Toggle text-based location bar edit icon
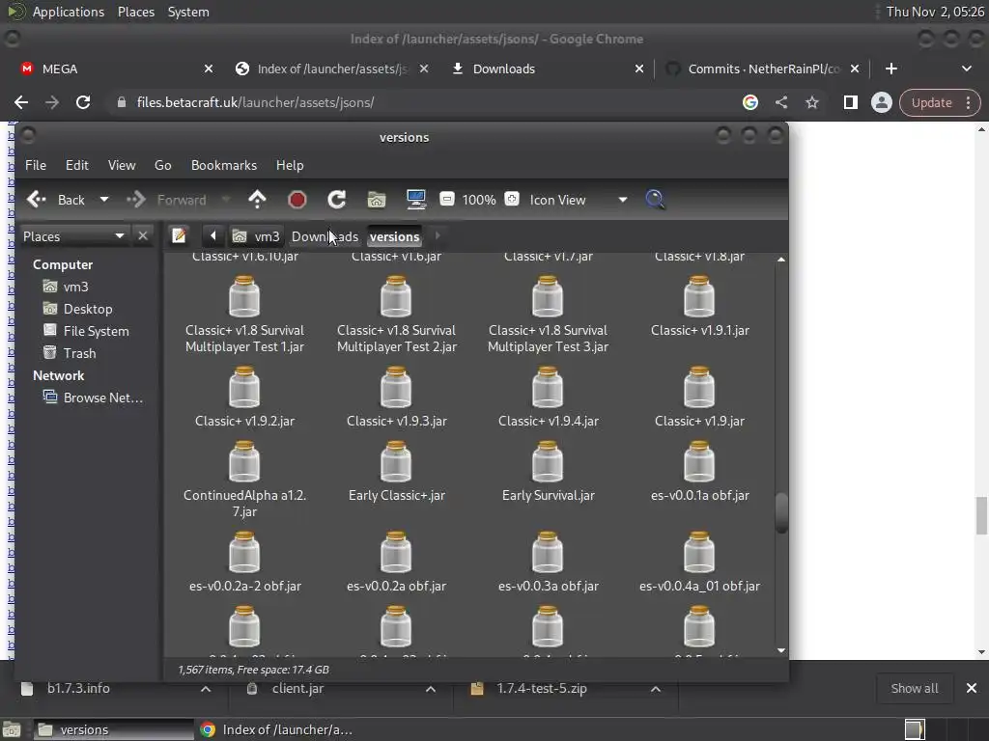 pyautogui.click(x=179, y=235)
